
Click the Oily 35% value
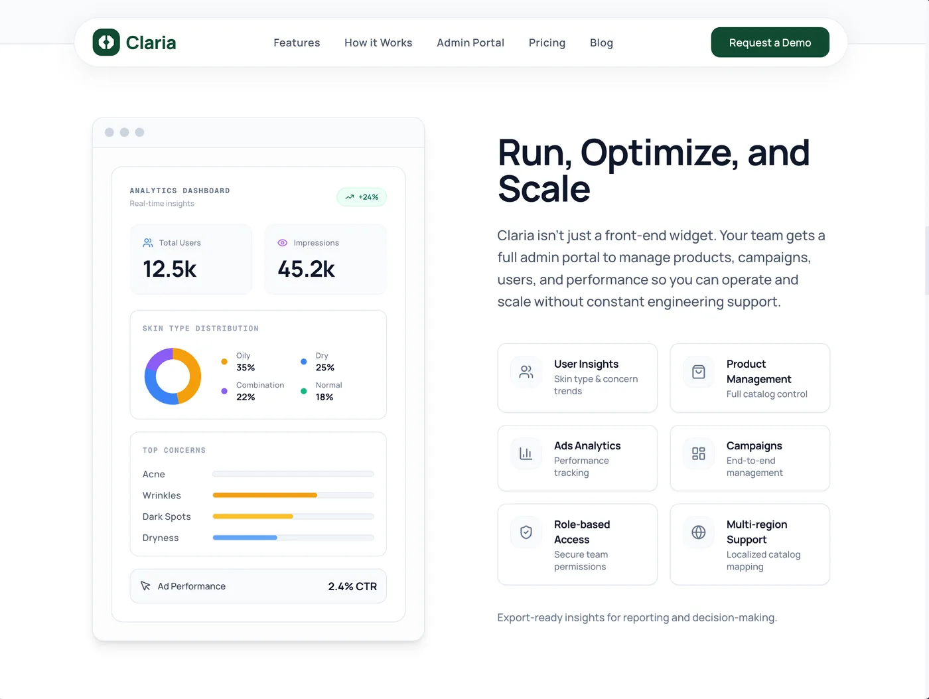246,368
